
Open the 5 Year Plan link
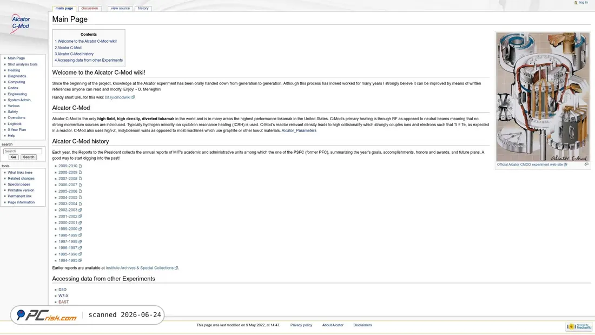tap(17, 129)
